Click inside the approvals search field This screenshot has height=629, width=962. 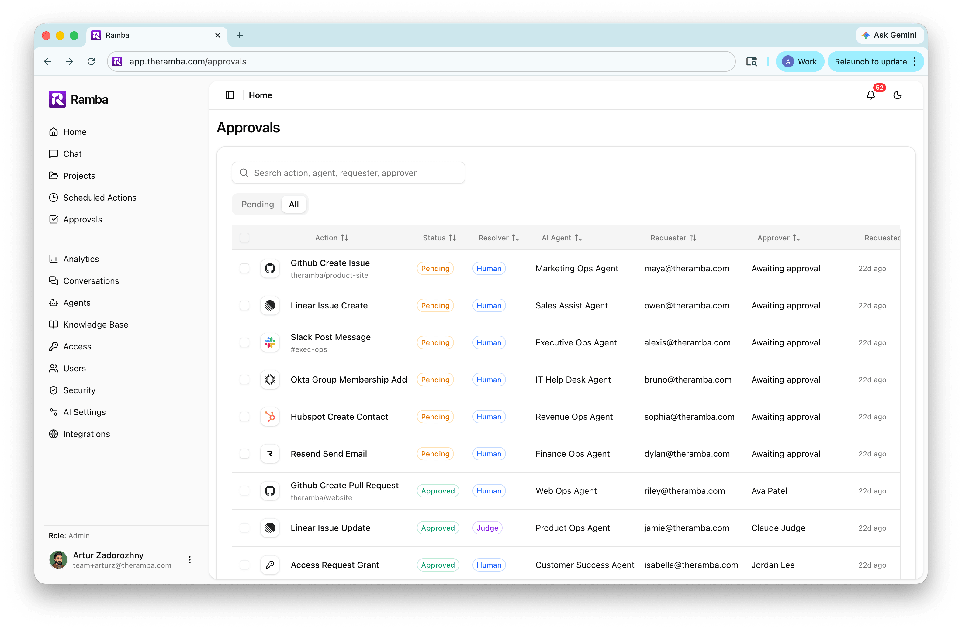click(348, 173)
